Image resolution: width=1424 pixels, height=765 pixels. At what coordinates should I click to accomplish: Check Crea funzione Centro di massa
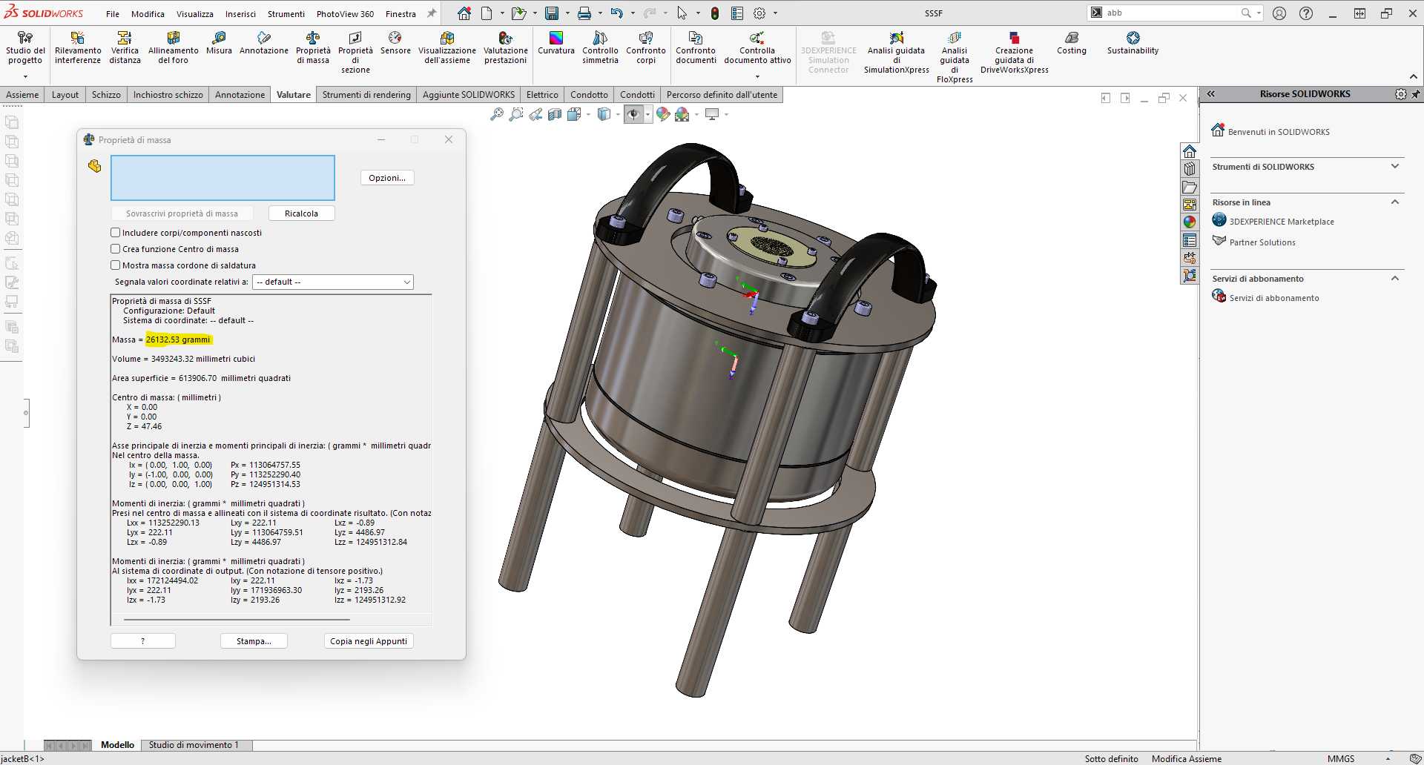[x=116, y=249]
